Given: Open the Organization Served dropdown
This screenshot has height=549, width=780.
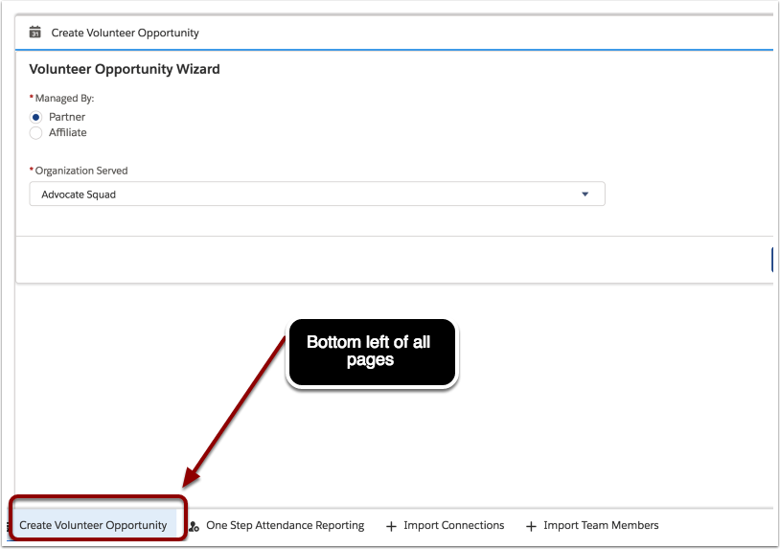Looking at the screenshot, I should (x=317, y=194).
